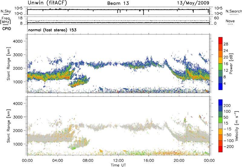Screen dimensions: 242x167
Task: Click the 'Time UT' axis label
Action: point(118,165)
